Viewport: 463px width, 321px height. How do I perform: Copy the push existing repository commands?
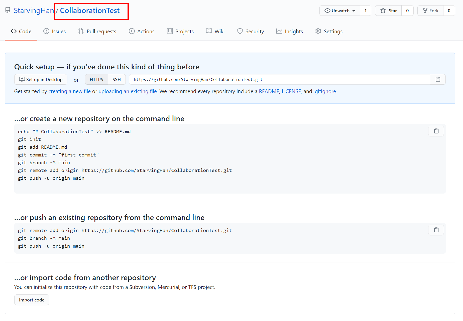pyautogui.click(x=436, y=230)
